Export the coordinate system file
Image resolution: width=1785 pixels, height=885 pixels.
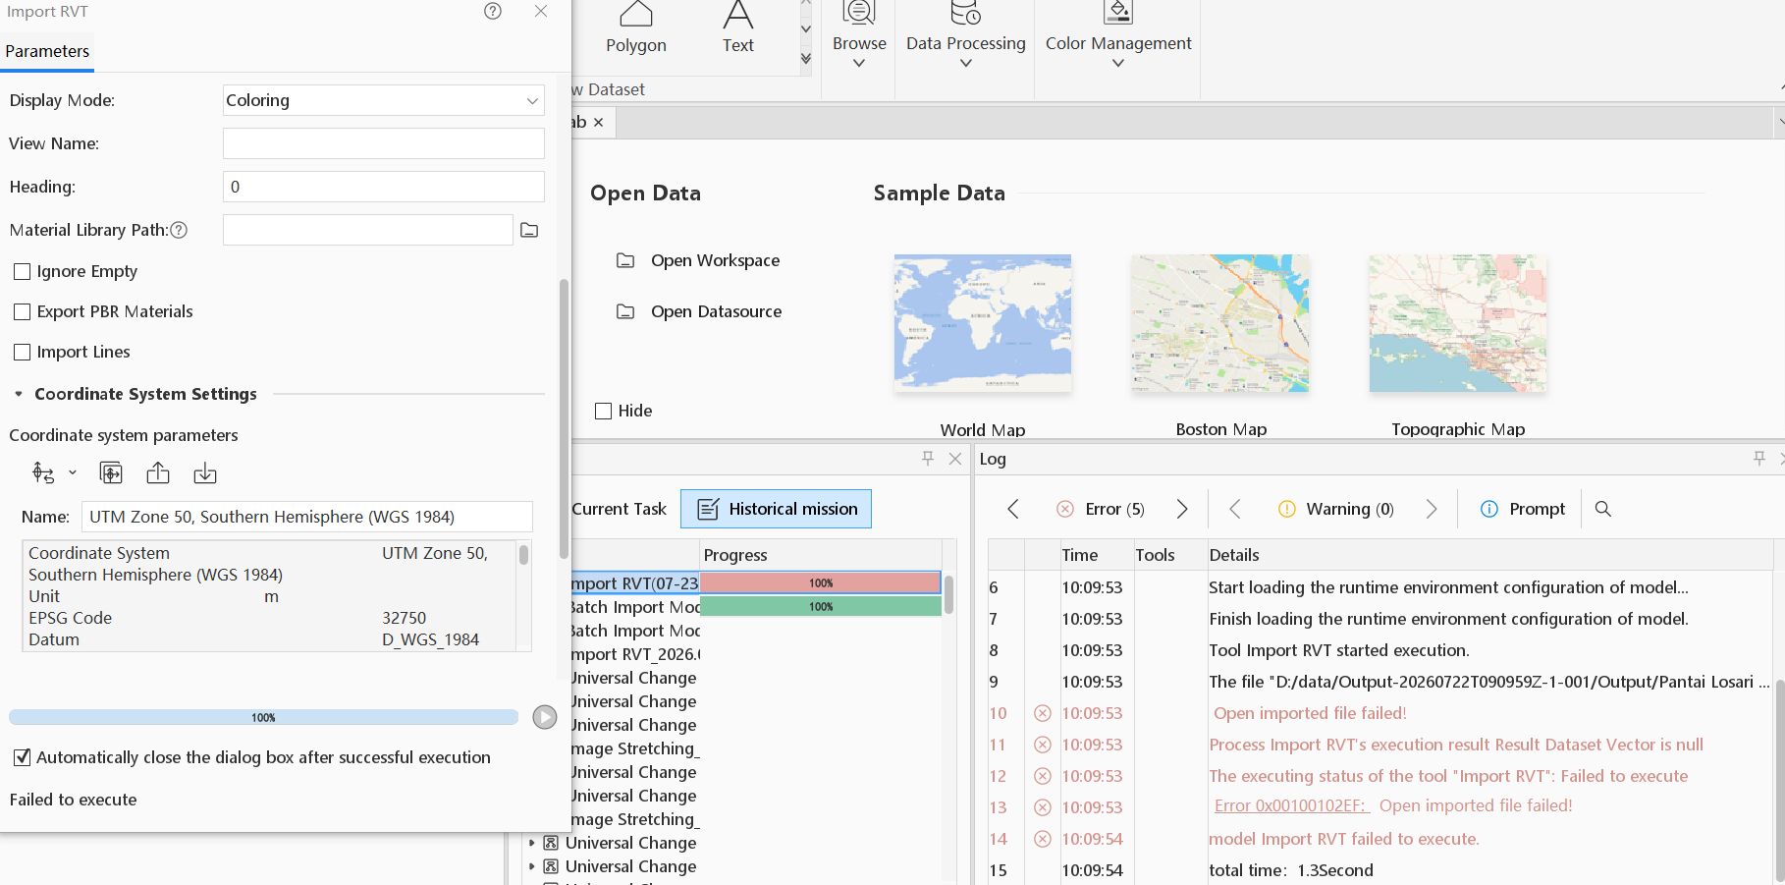158,473
